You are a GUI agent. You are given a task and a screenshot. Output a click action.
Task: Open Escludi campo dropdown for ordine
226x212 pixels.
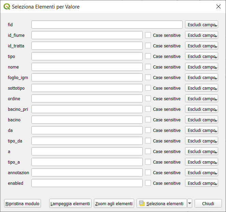201,99
